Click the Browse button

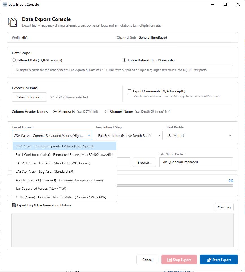(x=144, y=162)
